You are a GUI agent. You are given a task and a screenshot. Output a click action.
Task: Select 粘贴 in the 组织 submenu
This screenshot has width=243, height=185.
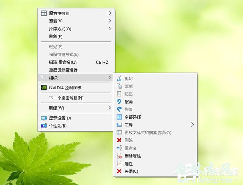click(155, 94)
